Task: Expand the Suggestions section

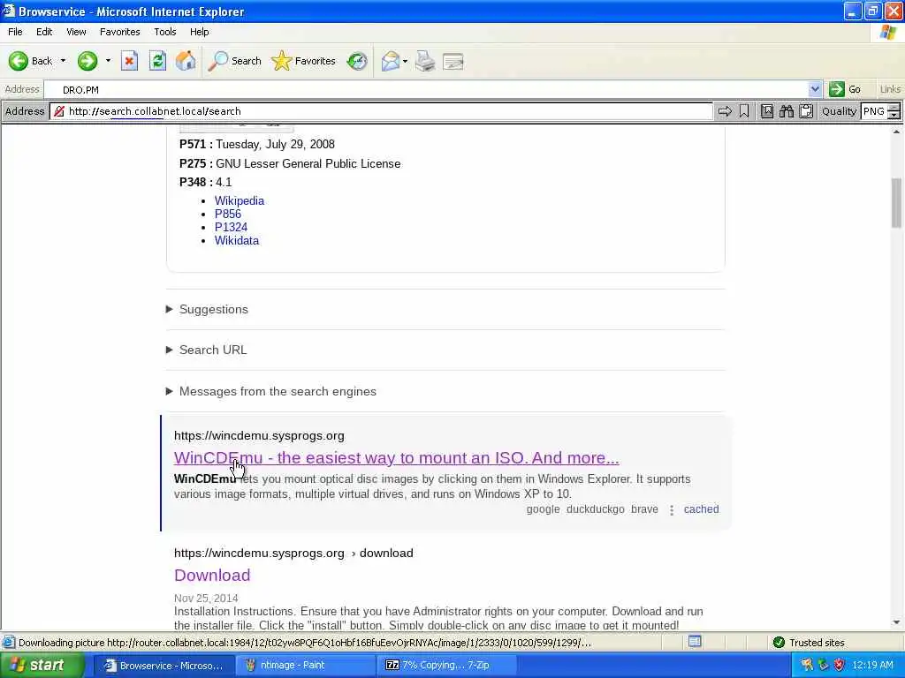Action: coord(207,310)
